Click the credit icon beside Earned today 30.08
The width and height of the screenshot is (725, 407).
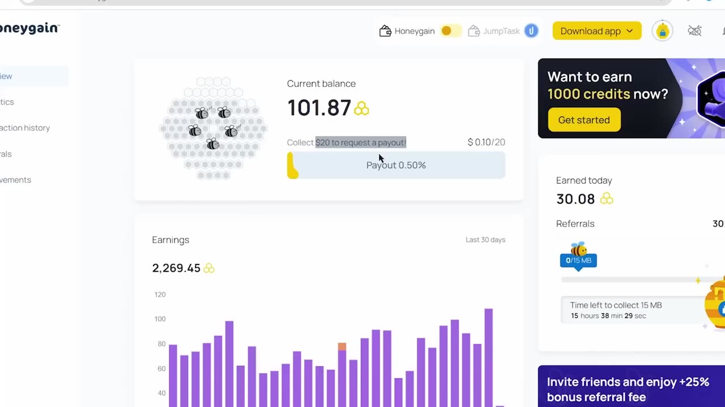(607, 199)
